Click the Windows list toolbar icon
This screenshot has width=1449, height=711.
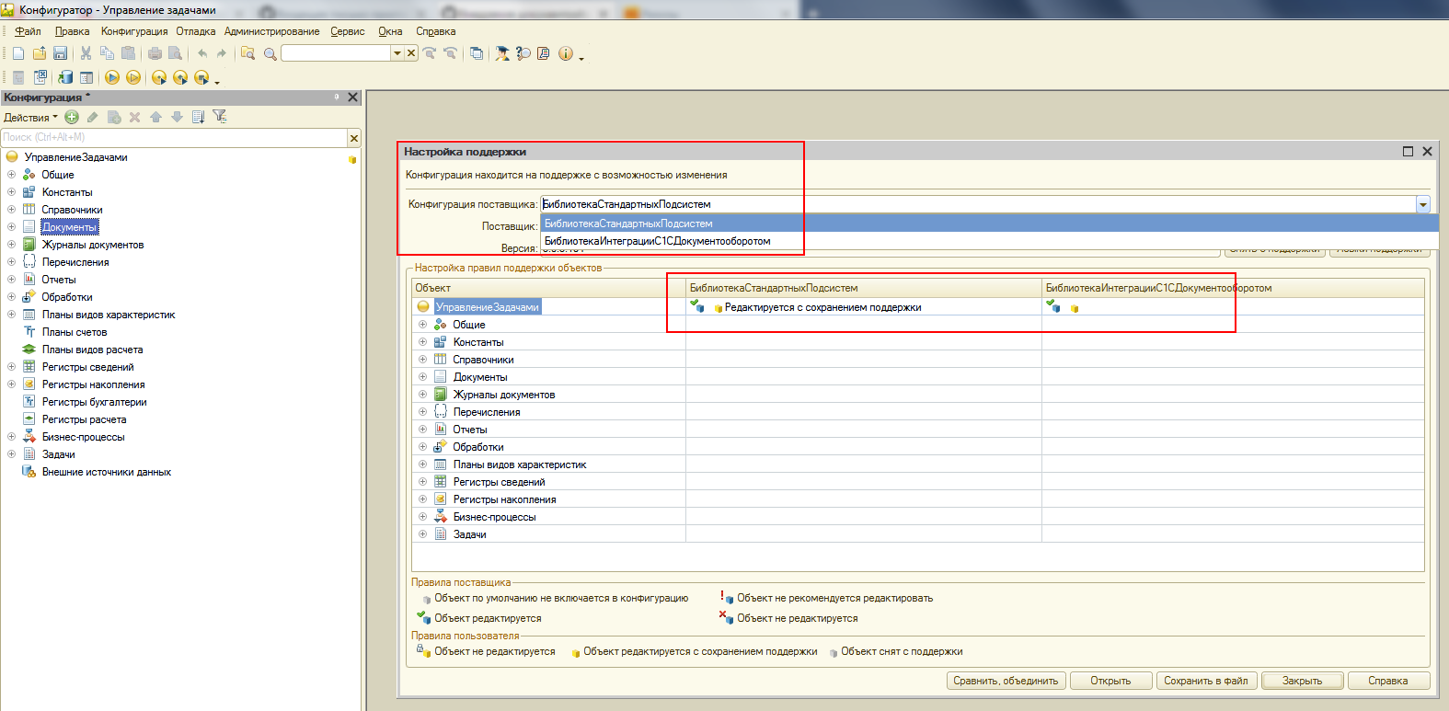tap(477, 53)
